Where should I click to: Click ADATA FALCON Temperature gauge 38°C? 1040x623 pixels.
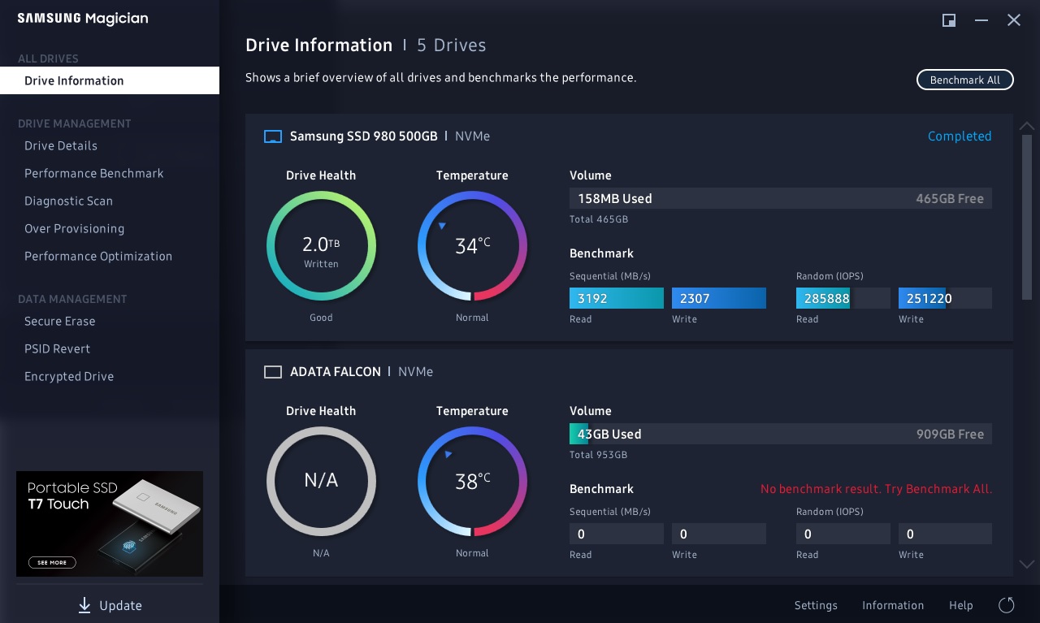pyautogui.click(x=472, y=482)
